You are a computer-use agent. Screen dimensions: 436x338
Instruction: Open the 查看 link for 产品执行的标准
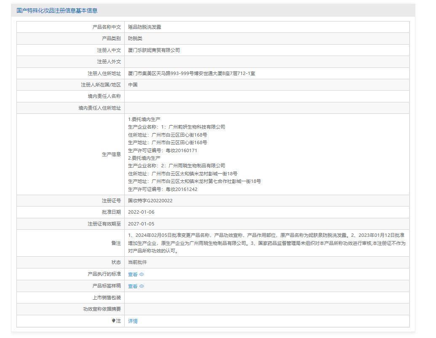[x=133, y=274]
